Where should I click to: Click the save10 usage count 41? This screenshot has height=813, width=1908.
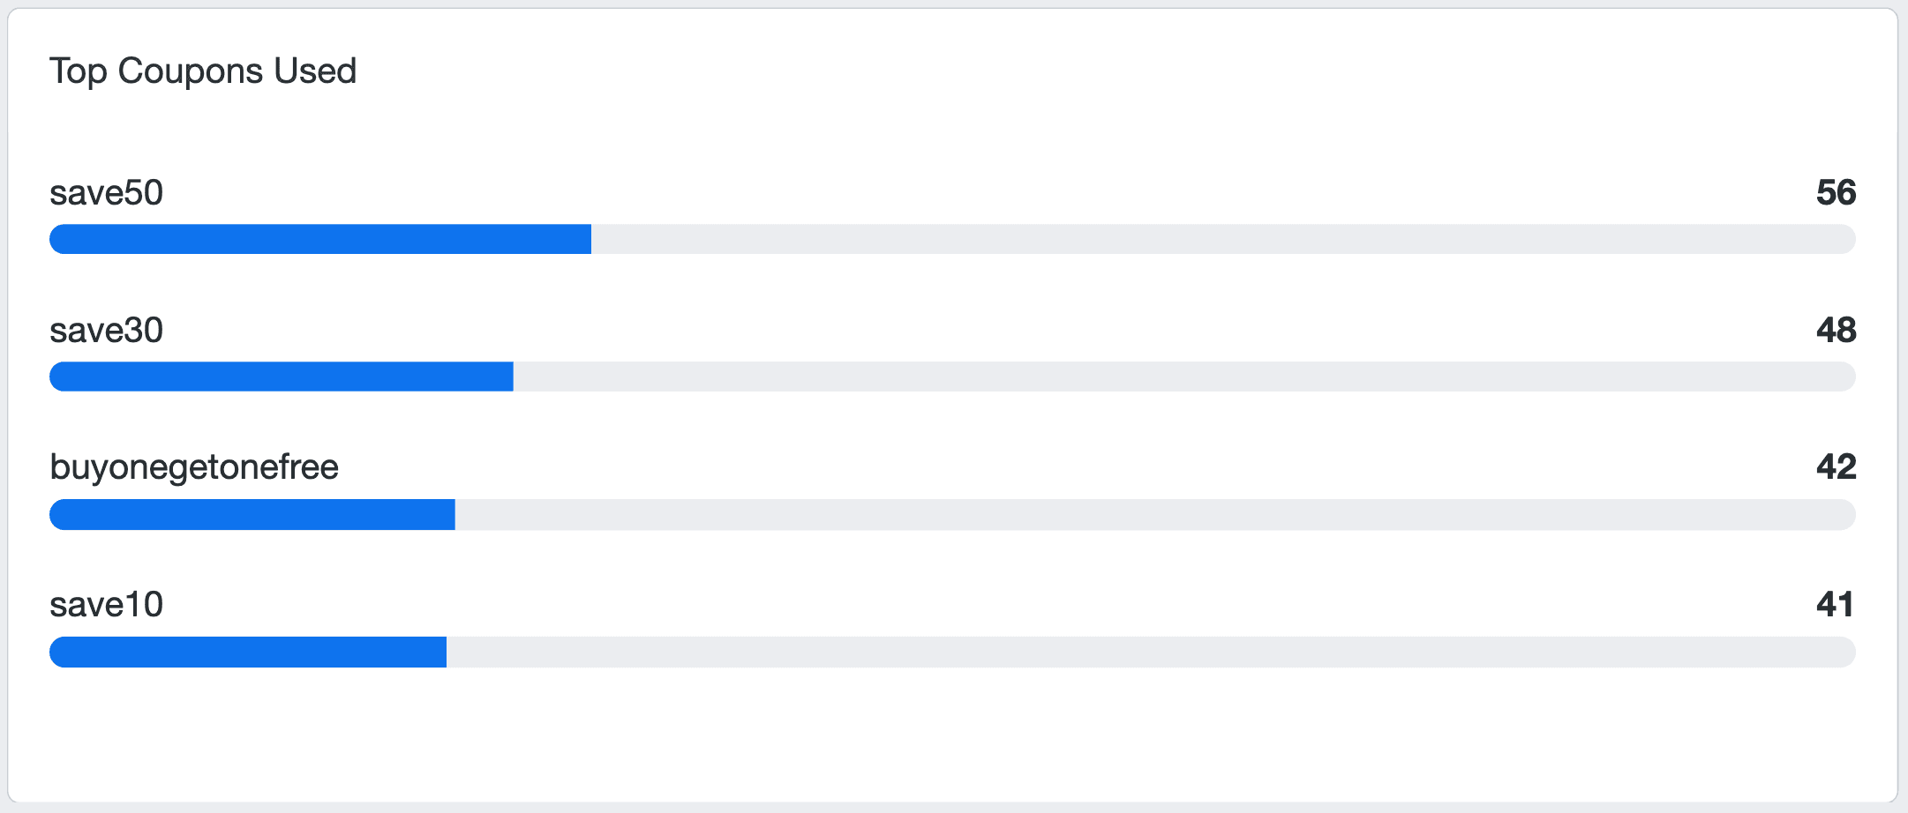tap(1835, 605)
